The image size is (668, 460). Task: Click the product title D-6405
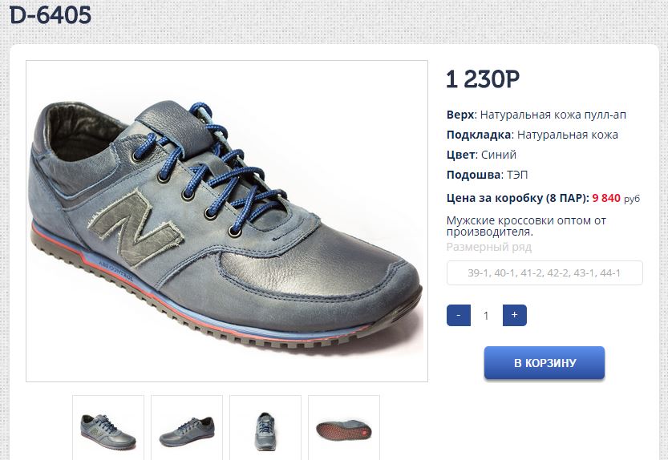point(51,15)
